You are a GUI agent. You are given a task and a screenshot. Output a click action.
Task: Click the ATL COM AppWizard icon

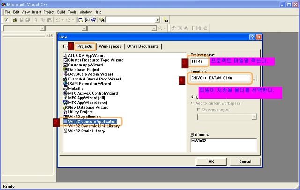pyautogui.click(x=66, y=56)
